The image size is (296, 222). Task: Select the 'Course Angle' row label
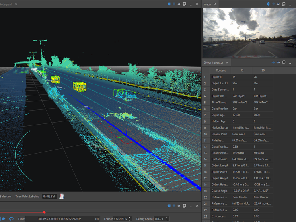coord(219,191)
